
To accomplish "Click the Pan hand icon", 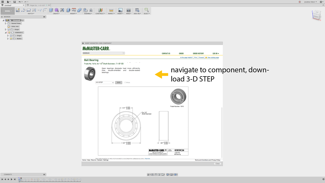I will (156, 174).
